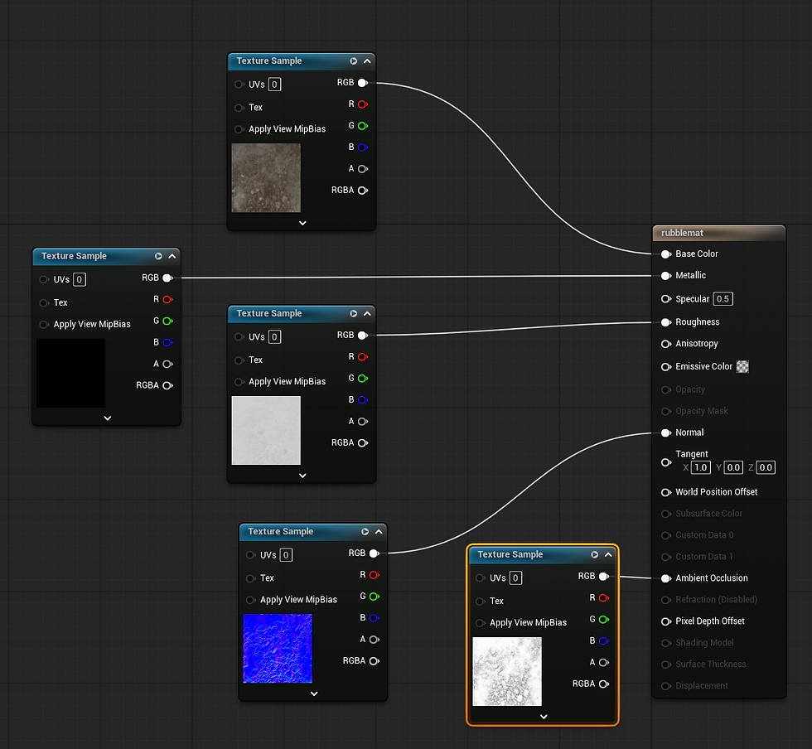Toggle the preview icon on the light gray Texture Sample header

(353, 313)
